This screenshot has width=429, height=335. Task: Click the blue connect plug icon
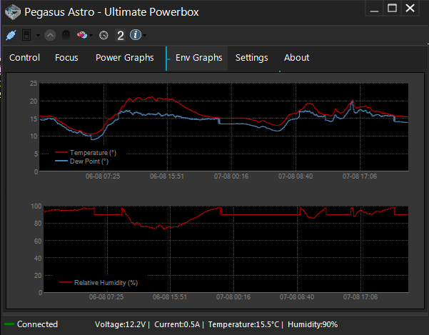(11, 35)
